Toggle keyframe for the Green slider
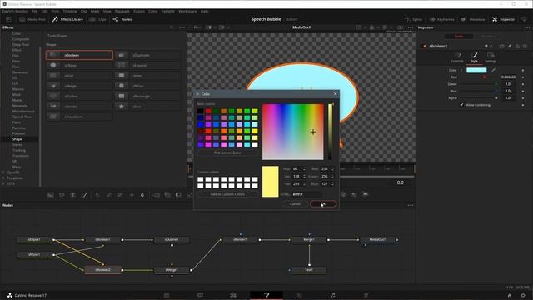533x300 pixels. tap(523, 84)
